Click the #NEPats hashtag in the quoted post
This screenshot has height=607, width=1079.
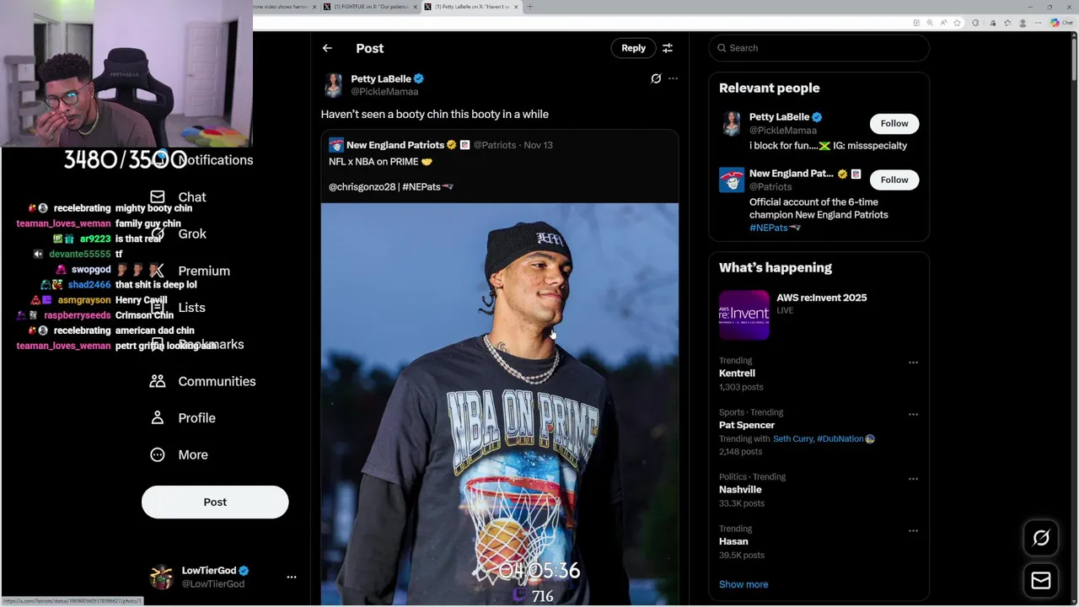pyautogui.click(x=421, y=186)
